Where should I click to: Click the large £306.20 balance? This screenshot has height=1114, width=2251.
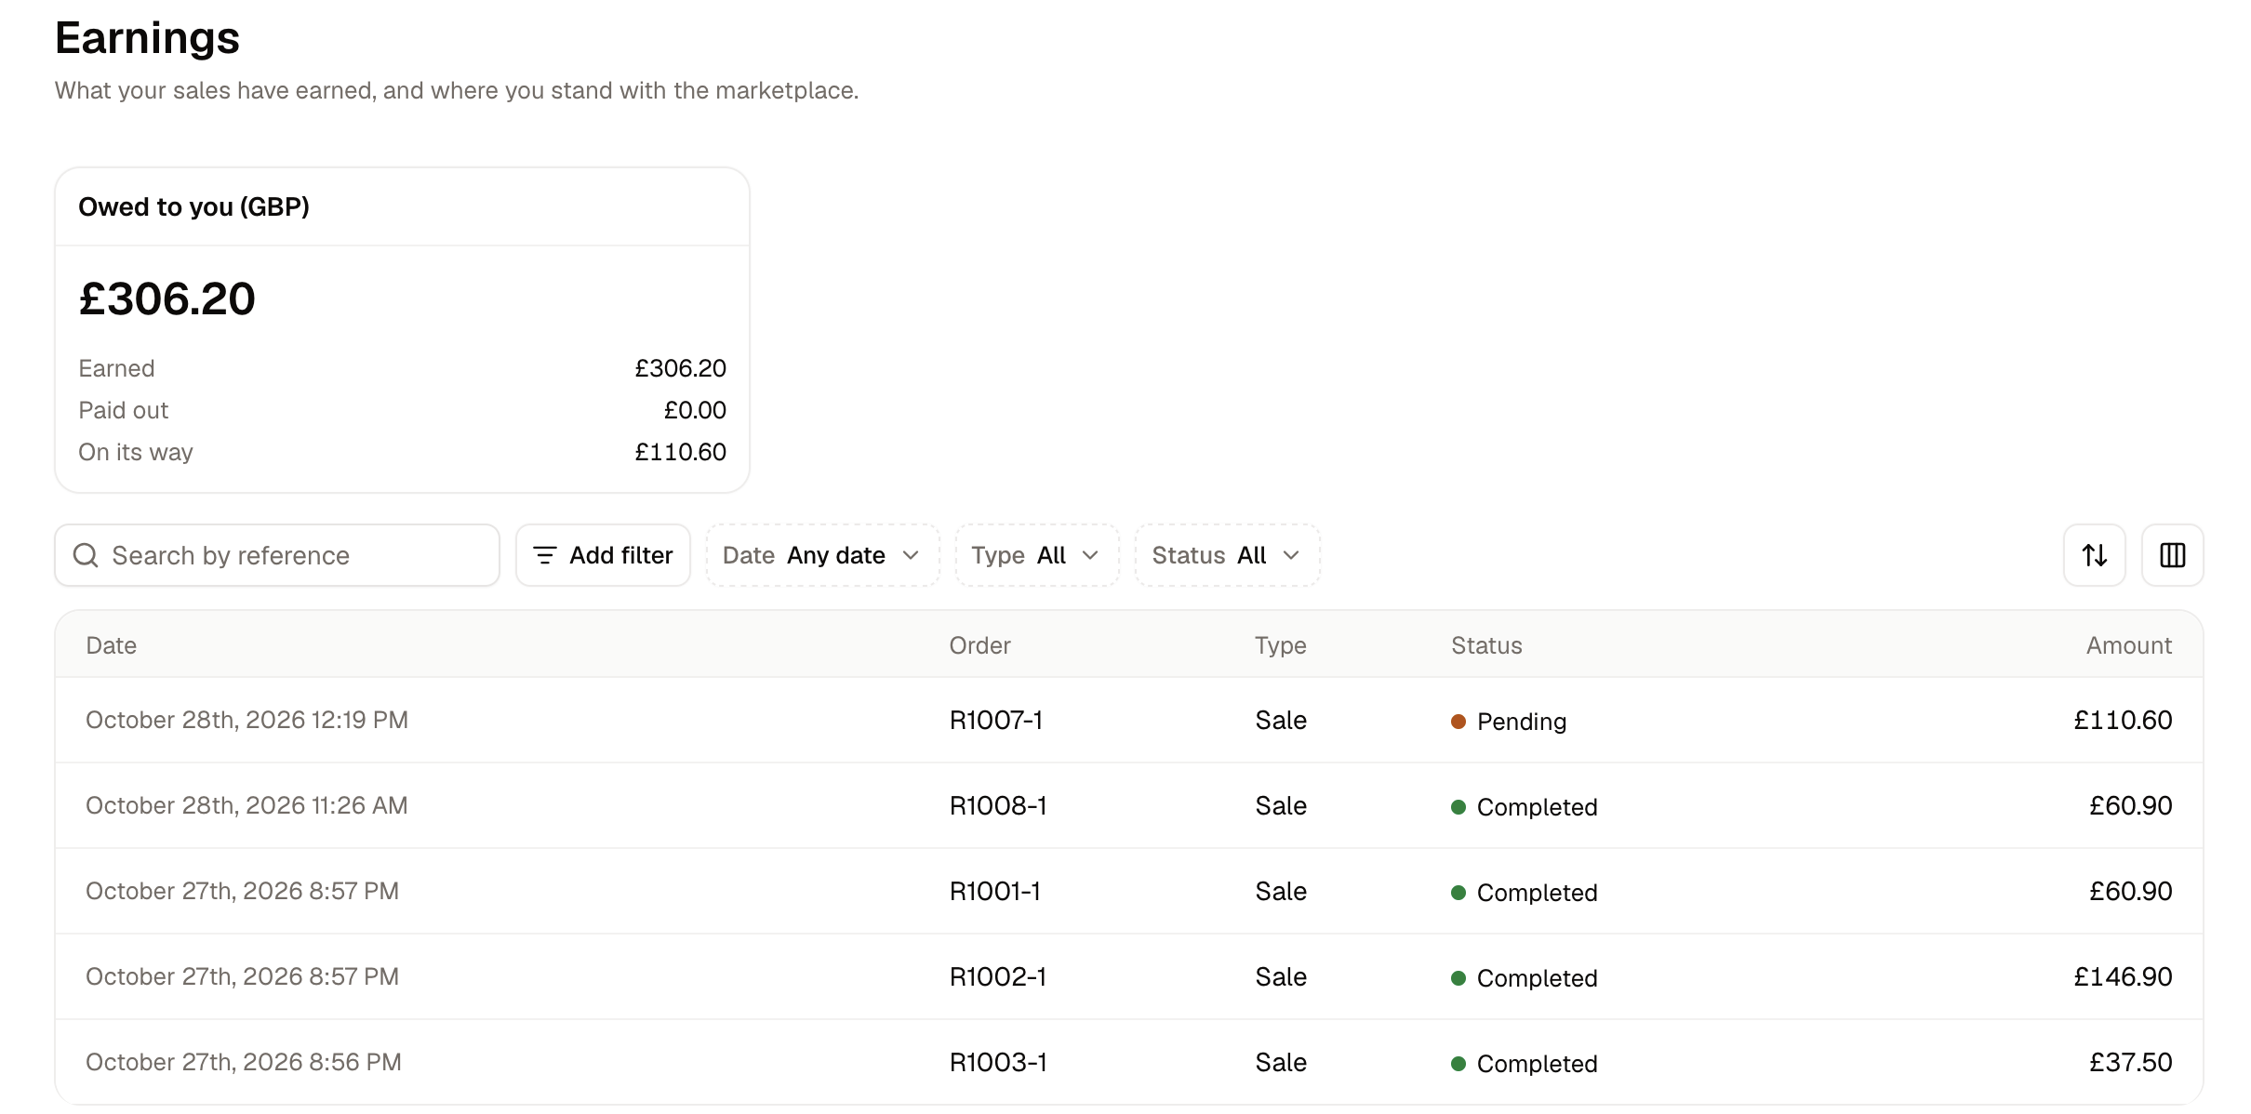click(166, 298)
